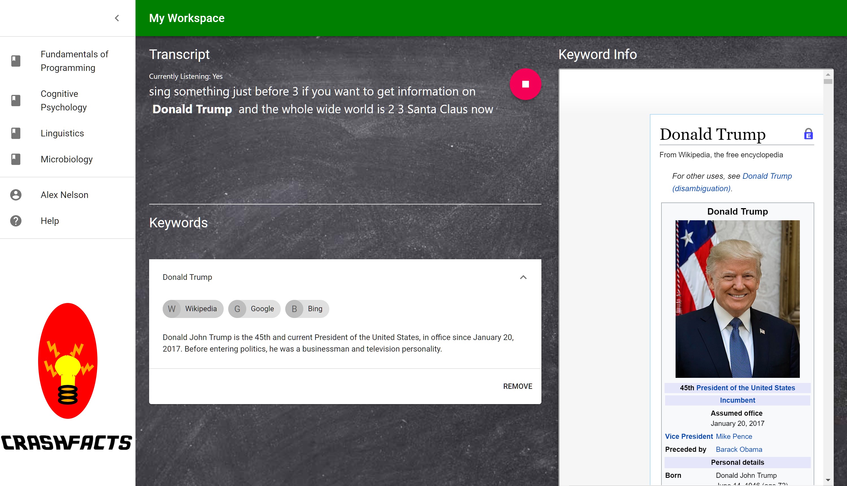Open Alex Nelson profile
The image size is (847, 486).
pos(68,195)
